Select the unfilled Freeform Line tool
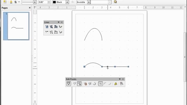187x105 pixels. (x=60, y=32)
